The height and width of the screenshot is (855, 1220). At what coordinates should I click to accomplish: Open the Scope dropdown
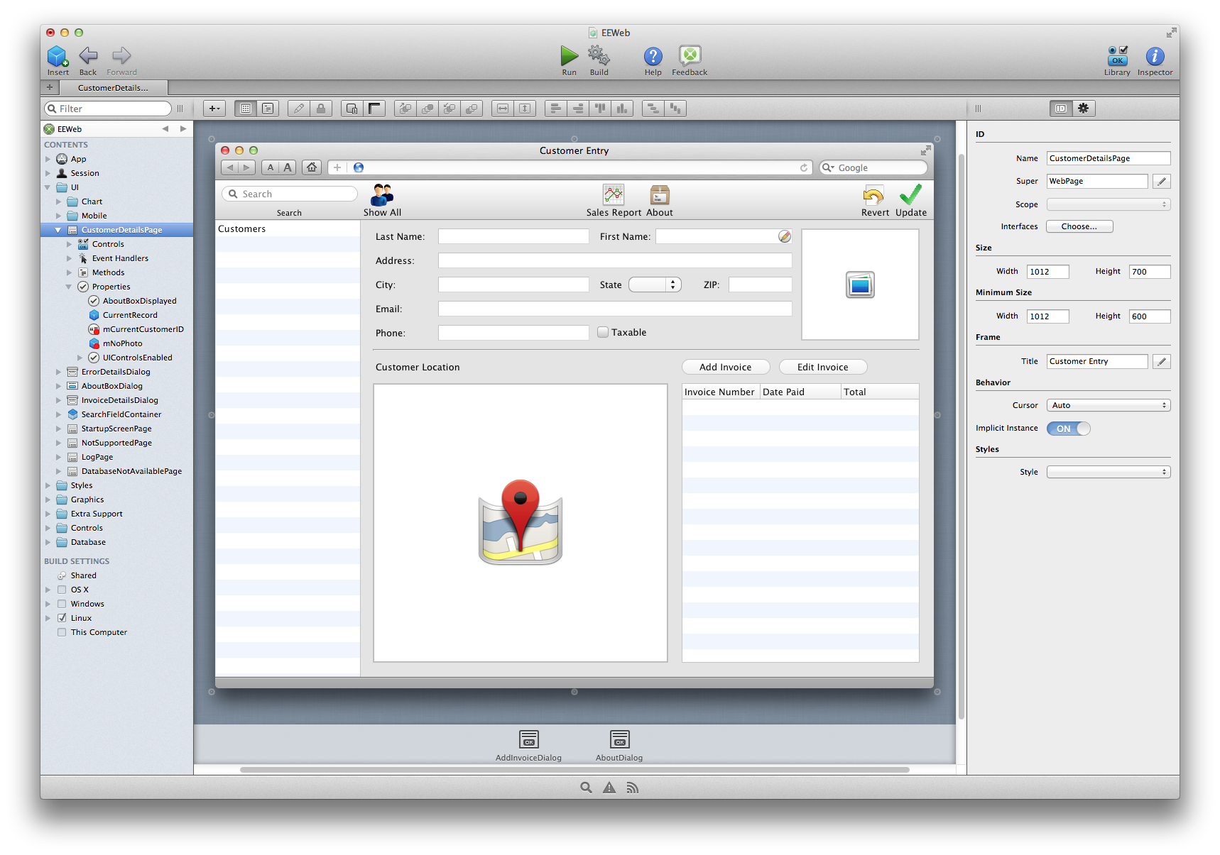[x=1109, y=204]
